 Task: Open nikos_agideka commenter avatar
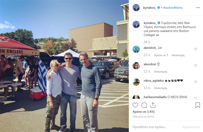point(136,82)
